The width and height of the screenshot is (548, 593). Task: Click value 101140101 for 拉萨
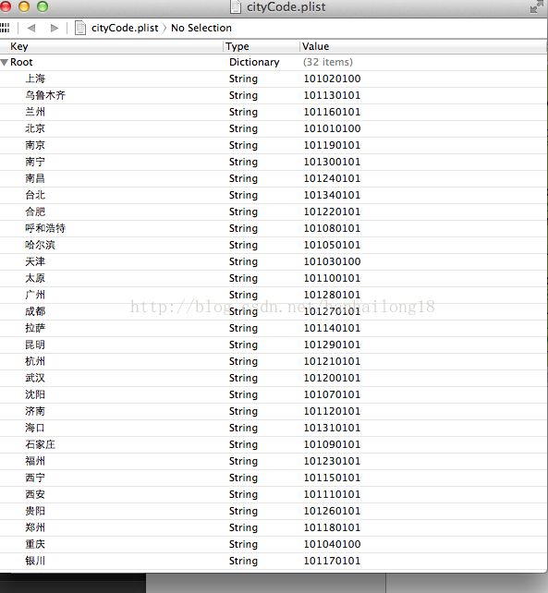(333, 328)
